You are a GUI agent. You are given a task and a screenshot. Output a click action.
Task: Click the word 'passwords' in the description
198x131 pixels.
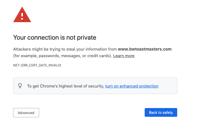[x=49, y=56]
